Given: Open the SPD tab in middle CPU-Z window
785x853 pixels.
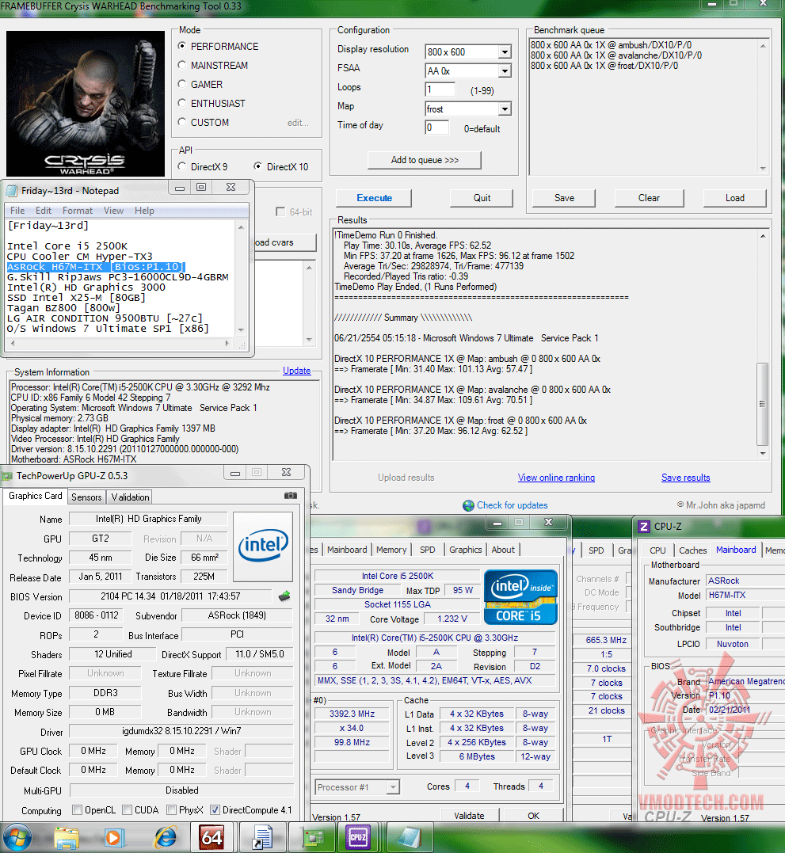Looking at the screenshot, I should click(x=428, y=550).
